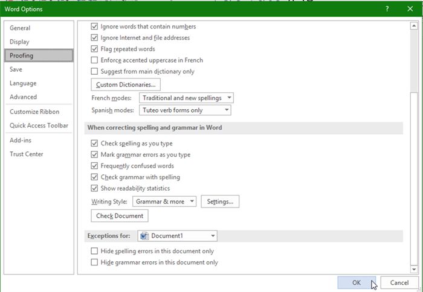Image resolution: width=423 pixels, height=292 pixels.
Task: Check Hide spelling errors in this document only
Action: (94, 251)
